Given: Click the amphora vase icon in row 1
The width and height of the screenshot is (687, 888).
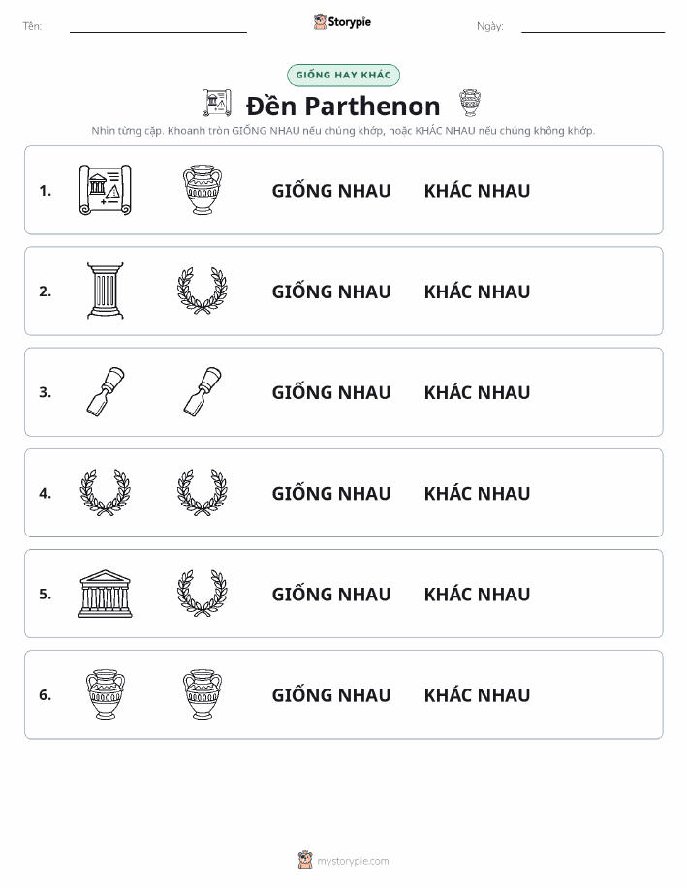Looking at the screenshot, I should pos(203,190).
